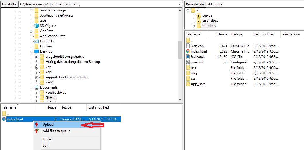Click the red Upload arrow icon

tap(36, 125)
